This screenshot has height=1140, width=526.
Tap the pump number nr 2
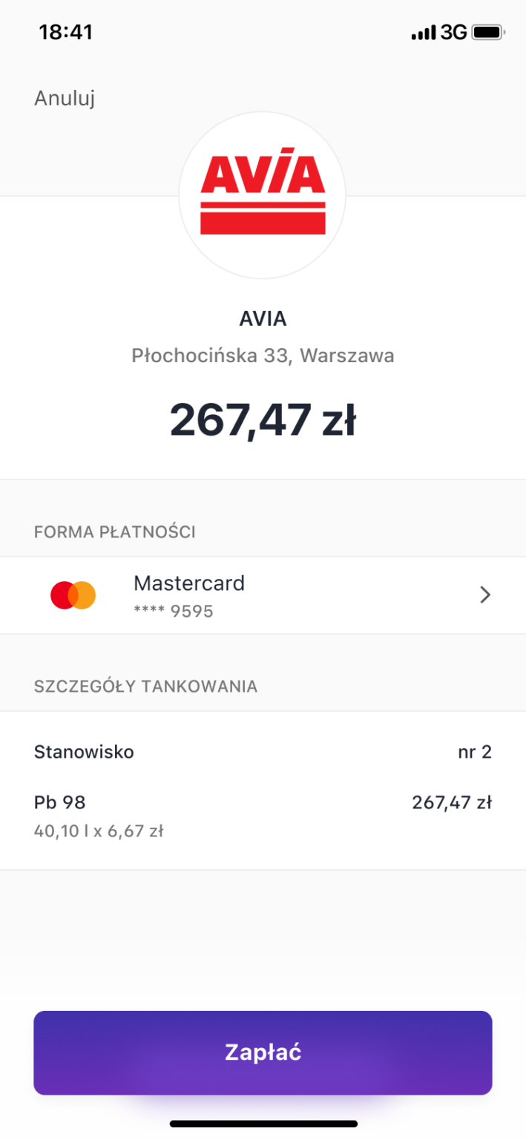point(475,752)
